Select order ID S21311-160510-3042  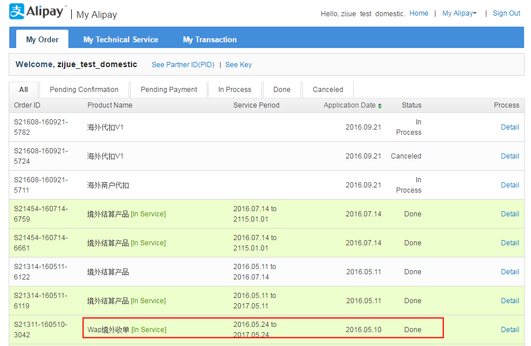(41, 329)
